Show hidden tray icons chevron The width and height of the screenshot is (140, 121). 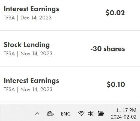[x=37, y=114]
